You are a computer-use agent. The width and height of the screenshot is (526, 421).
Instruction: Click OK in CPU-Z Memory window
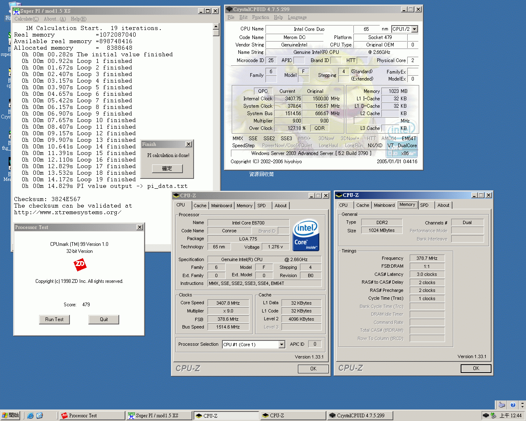476,368
